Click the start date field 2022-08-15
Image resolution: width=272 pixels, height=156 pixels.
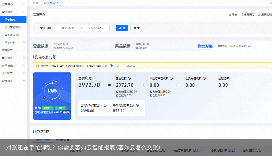click(x=68, y=28)
